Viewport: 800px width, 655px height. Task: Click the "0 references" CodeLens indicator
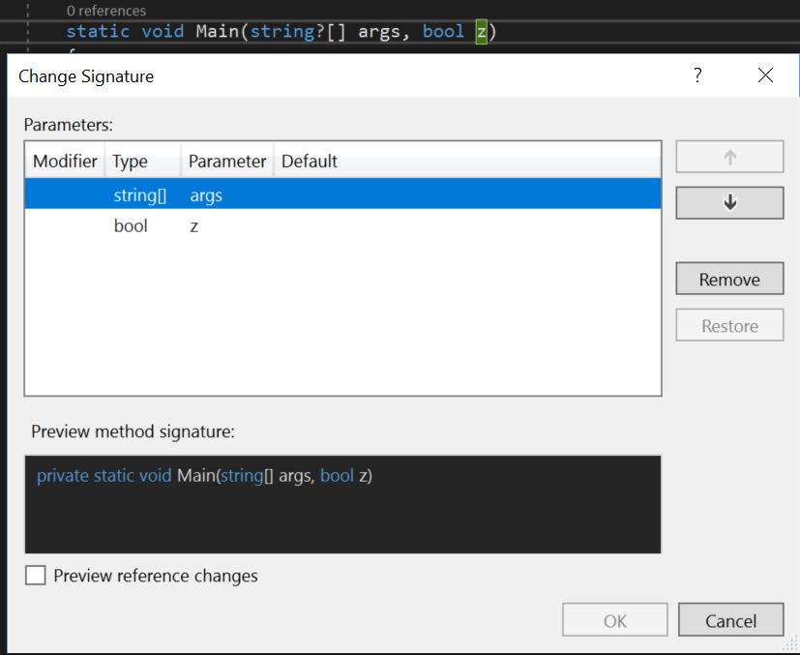click(x=105, y=11)
